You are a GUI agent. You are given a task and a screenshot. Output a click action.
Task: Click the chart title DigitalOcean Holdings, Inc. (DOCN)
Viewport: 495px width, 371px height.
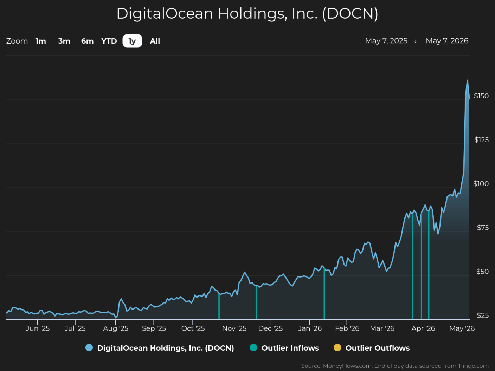[x=247, y=14]
